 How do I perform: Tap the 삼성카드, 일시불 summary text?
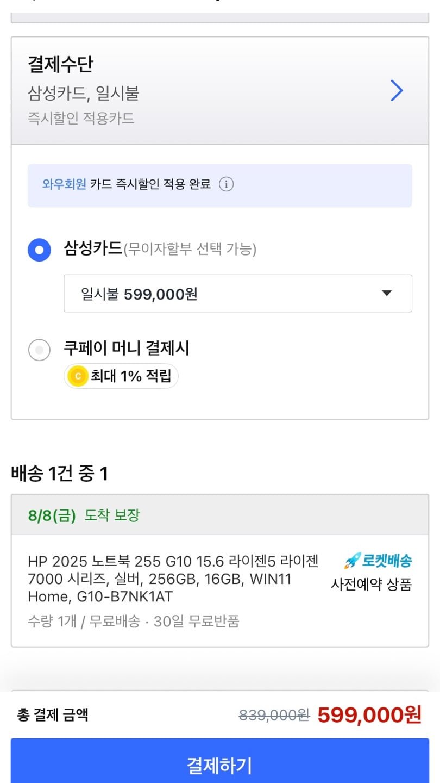coord(84,94)
